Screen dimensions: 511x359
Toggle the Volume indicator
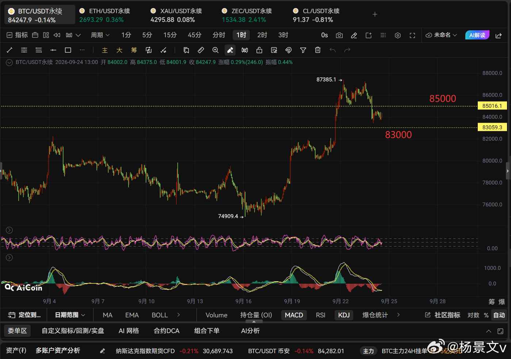tap(216, 315)
